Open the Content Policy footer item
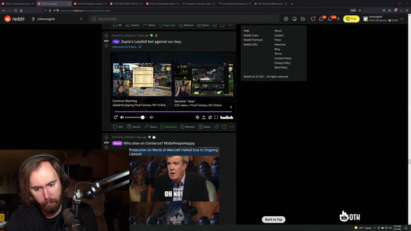Image resolution: width=411 pixels, height=231 pixels. coord(283,58)
